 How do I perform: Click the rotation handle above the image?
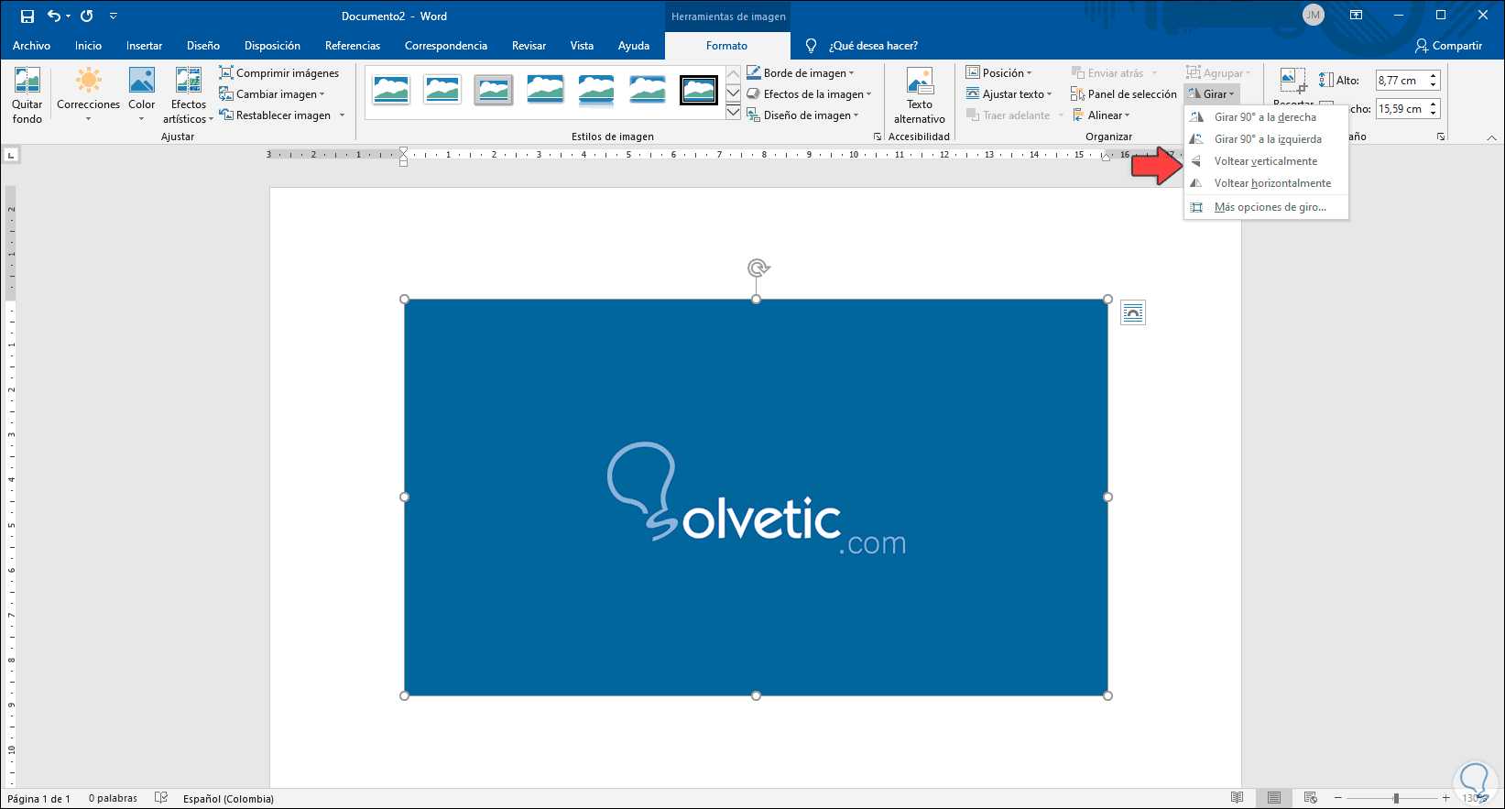[757, 268]
